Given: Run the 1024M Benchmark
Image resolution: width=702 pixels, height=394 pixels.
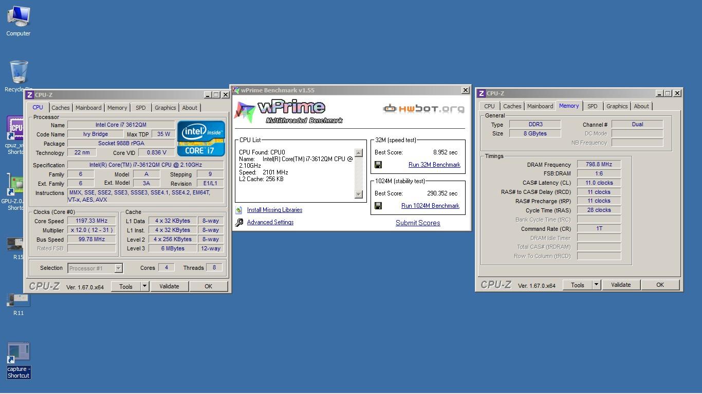Looking at the screenshot, I should (x=430, y=206).
